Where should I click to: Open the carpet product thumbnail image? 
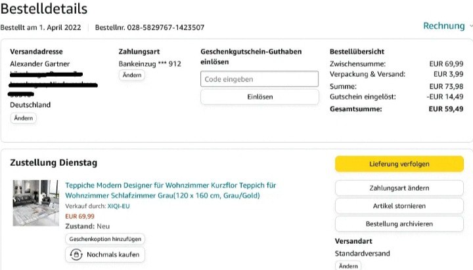(35, 203)
